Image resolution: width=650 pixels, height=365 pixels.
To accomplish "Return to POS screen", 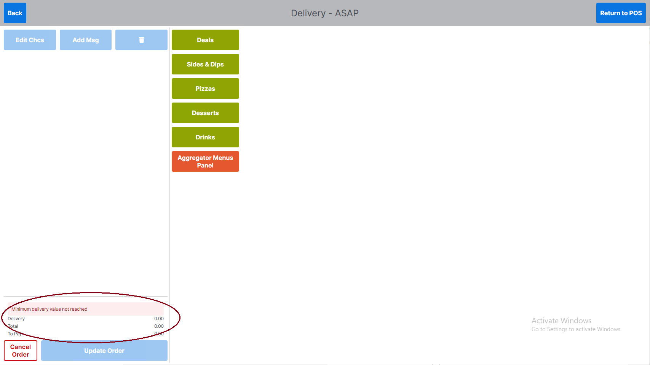I will point(621,13).
